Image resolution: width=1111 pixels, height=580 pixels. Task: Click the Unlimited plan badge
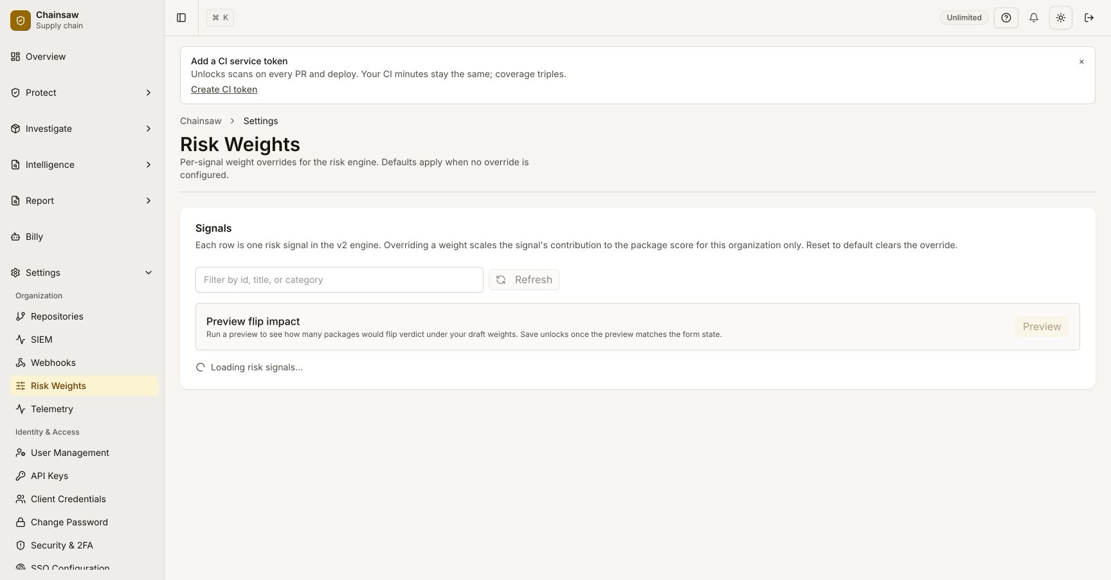click(x=964, y=18)
